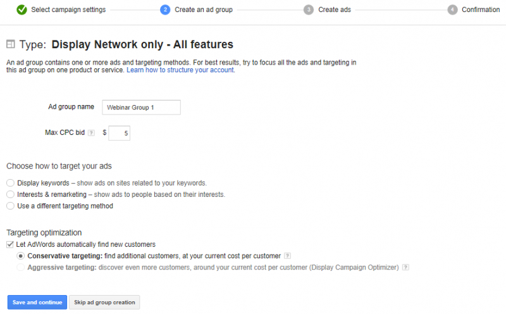Click the green checkmark campaign settings icon
The image size is (506, 314).
click(x=22, y=9)
